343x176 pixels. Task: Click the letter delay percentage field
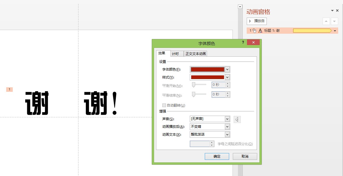coord(200,144)
